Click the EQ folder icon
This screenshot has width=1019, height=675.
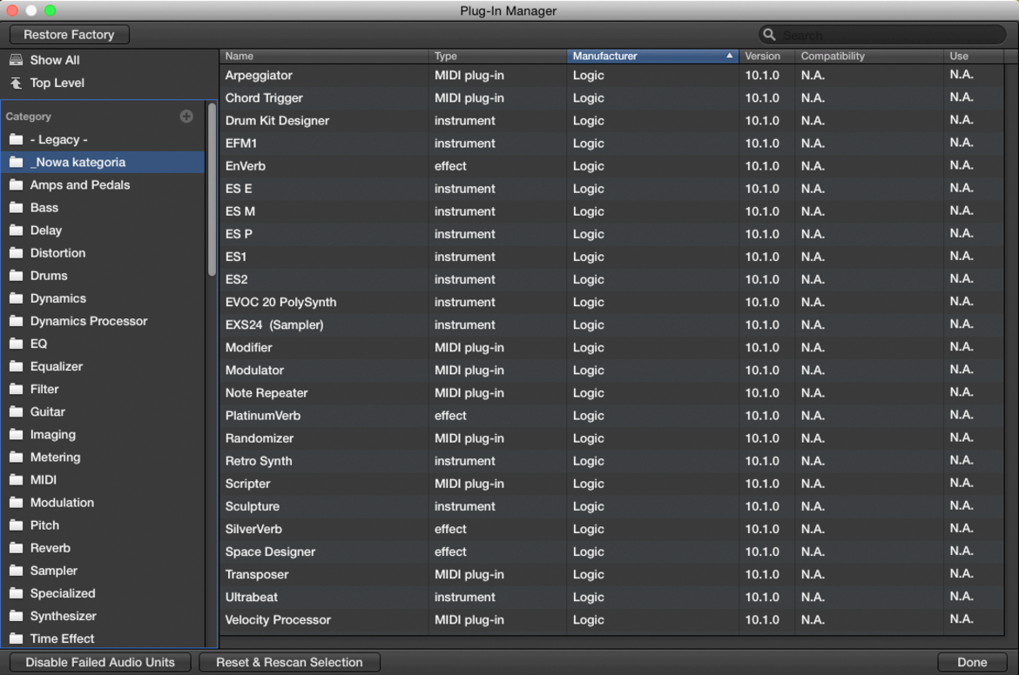pyautogui.click(x=17, y=344)
